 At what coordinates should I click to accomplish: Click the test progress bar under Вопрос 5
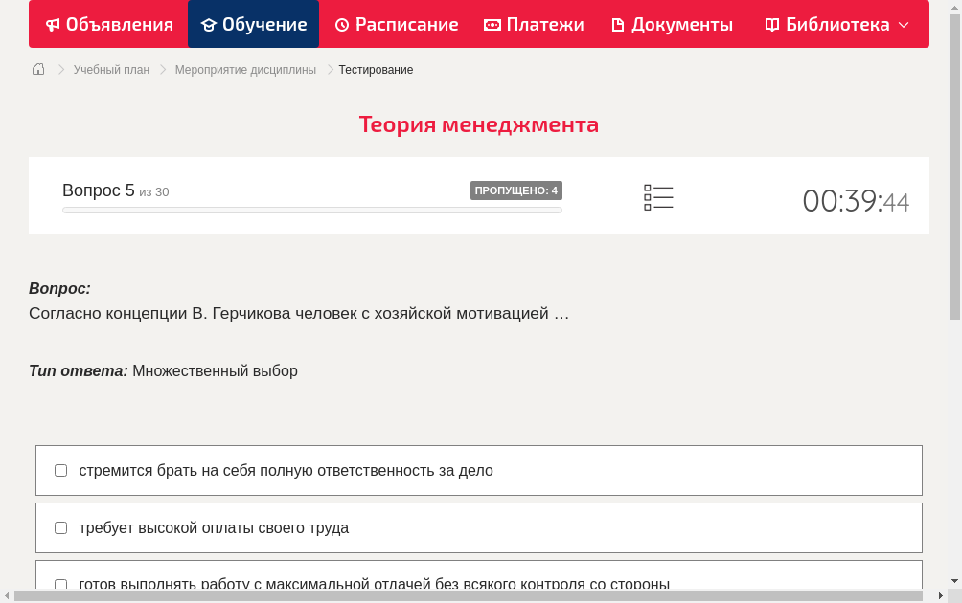point(311,210)
